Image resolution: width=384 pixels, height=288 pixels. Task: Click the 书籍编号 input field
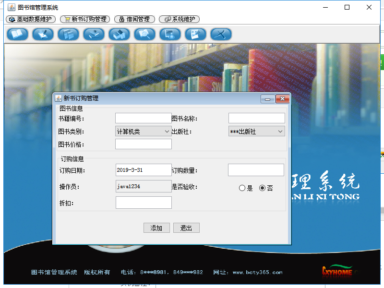(143, 118)
